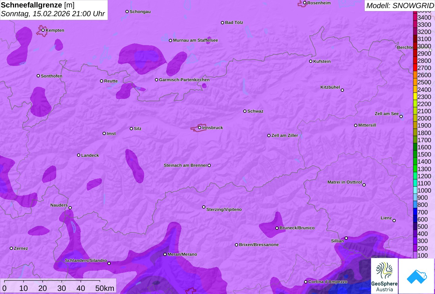Screen dimensions: 435x294
Task: Click the 50km scale bar label
Action: [105, 288]
